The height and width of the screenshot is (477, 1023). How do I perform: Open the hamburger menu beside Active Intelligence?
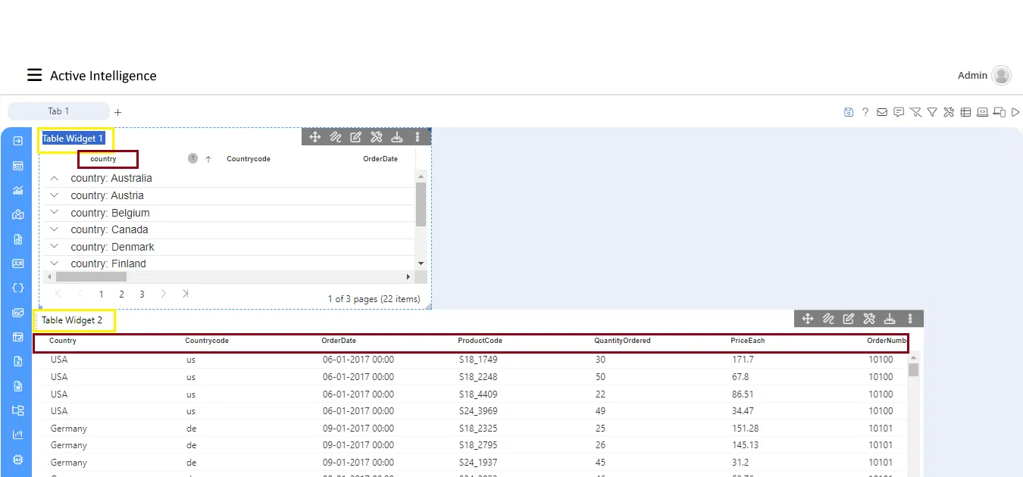34,75
